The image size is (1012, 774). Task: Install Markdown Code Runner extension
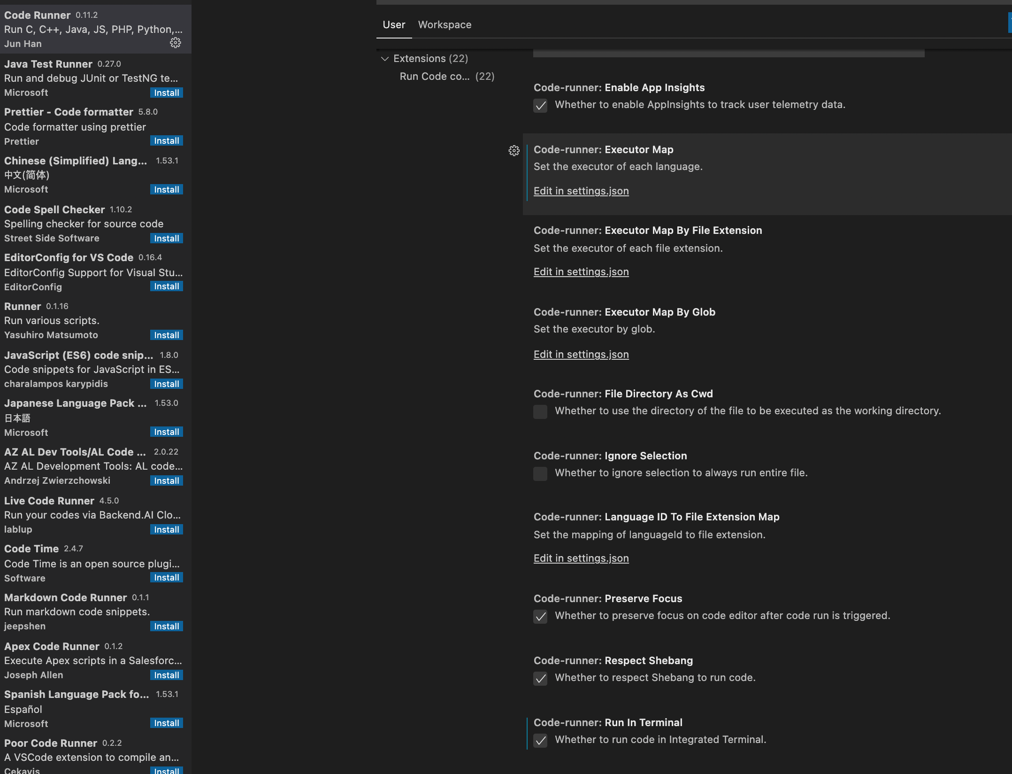[x=166, y=626]
